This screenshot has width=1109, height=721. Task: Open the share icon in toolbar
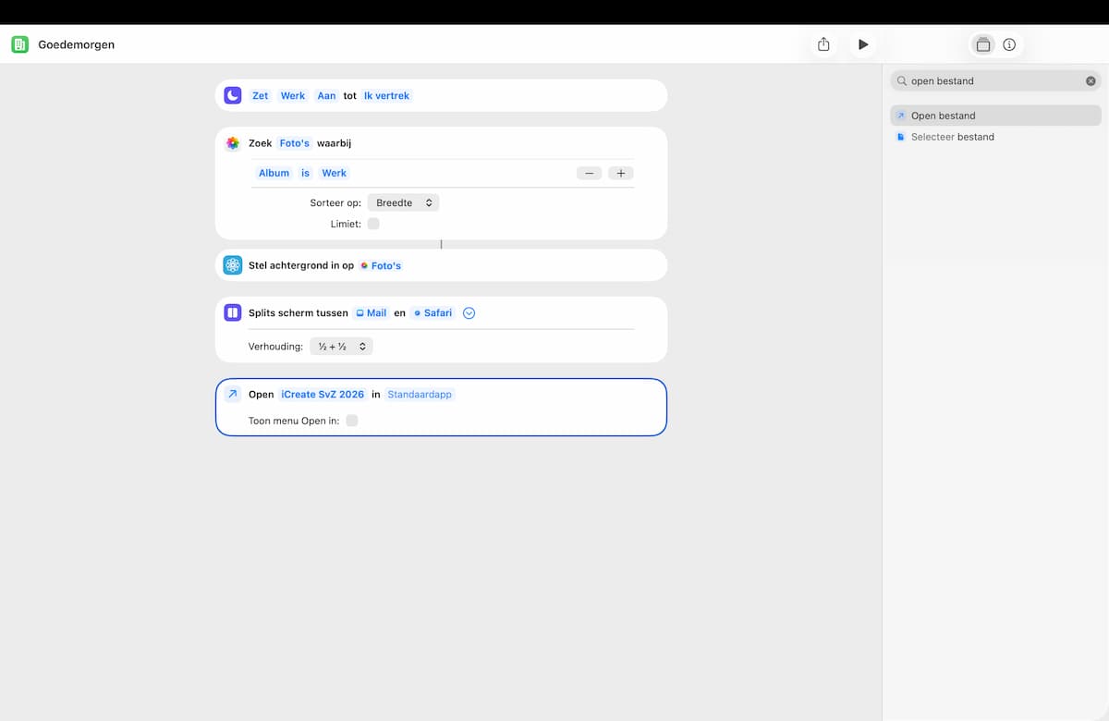point(823,44)
